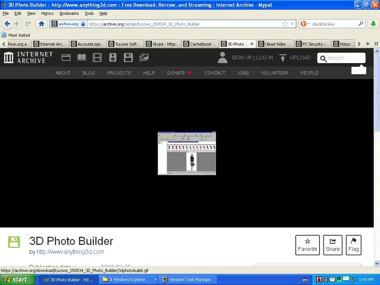
Task: Reload the page with the refresh icon
Action: click(28, 24)
